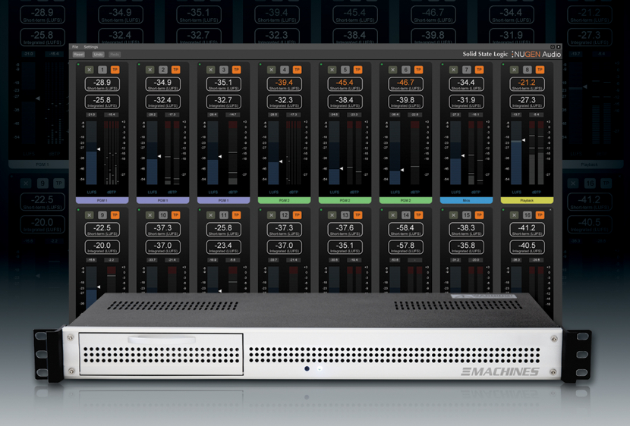Viewport: 630px width, 426px height.
Task: Click the X icon on meter 16
Action: [514, 215]
